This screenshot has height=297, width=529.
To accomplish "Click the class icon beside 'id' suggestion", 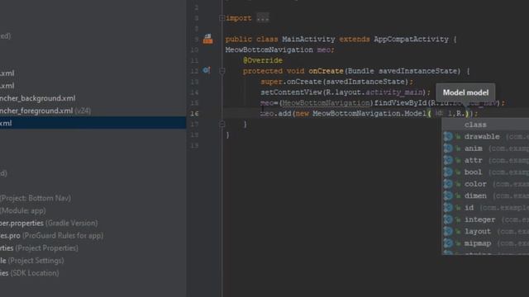I will [x=448, y=207].
